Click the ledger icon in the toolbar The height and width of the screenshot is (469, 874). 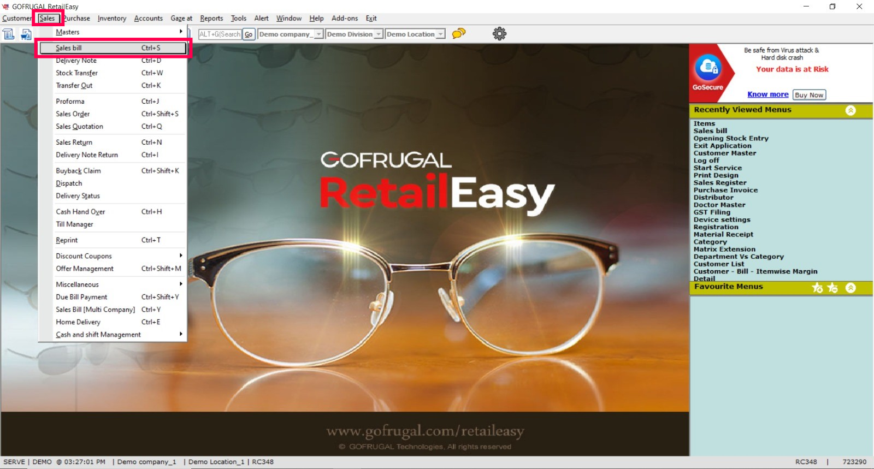pyautogui.click(x=9, y=34)
